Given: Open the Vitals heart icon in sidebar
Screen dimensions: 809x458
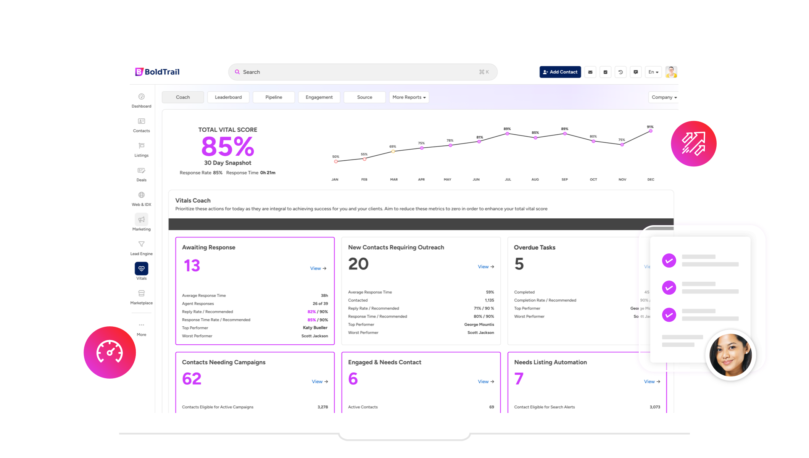Looking at the screenshot, I should point(141,269).
